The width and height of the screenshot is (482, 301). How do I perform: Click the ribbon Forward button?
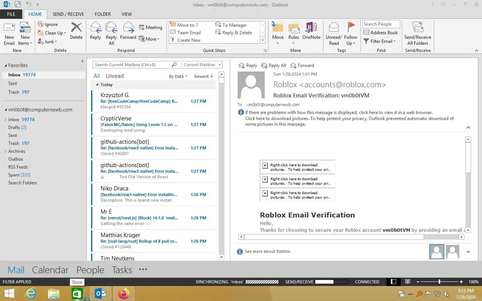click(128, 31)
